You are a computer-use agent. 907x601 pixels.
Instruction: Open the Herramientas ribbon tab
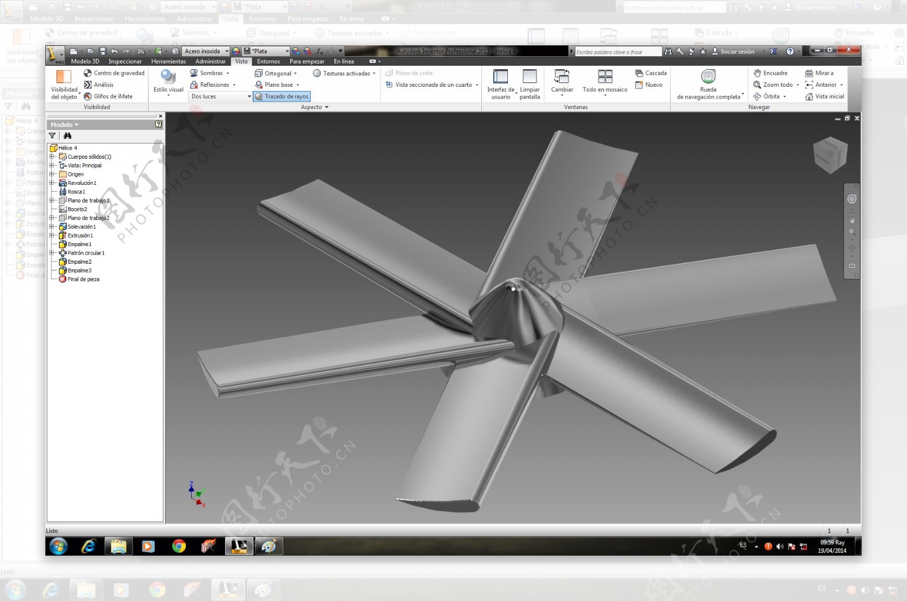pos(168,61)
